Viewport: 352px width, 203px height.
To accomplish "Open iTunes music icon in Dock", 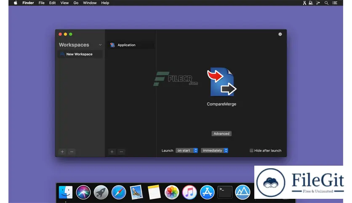I will click(189, 192).
